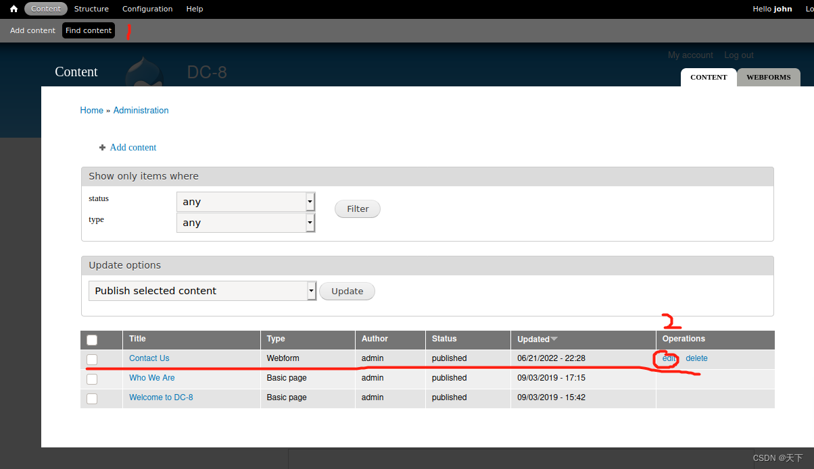Open the Publish selected content dropdown
814x469 pixels.
pos(202,291)
